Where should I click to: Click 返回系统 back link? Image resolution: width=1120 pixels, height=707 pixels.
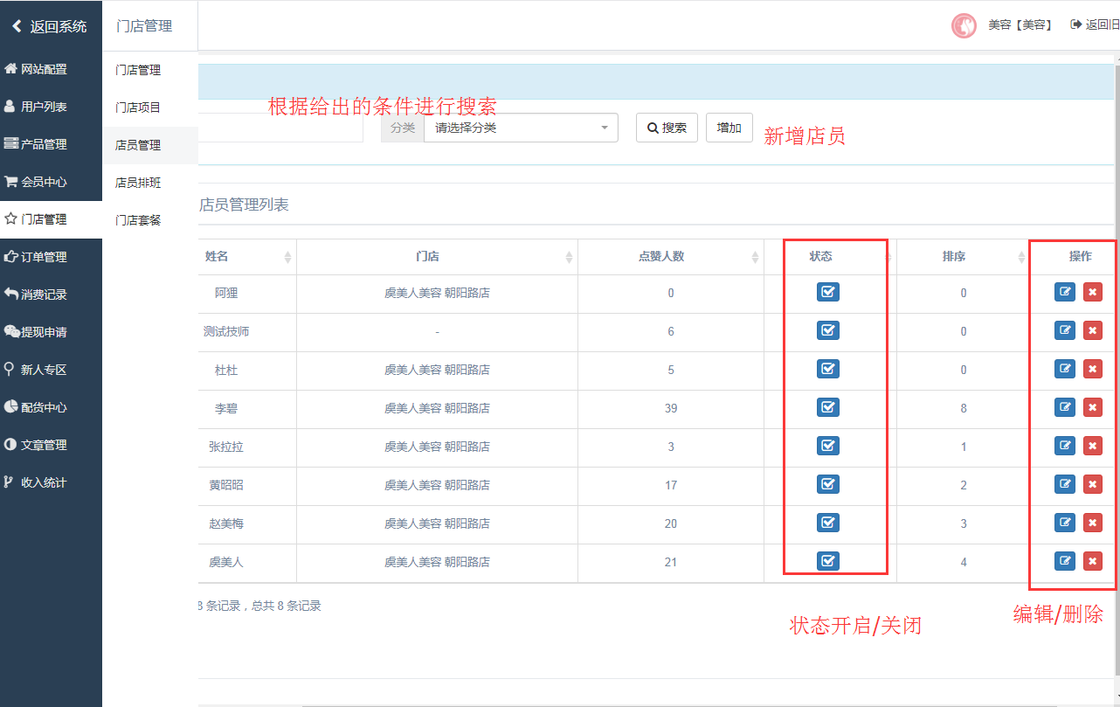pyautogui.click(x=50, y=26)
